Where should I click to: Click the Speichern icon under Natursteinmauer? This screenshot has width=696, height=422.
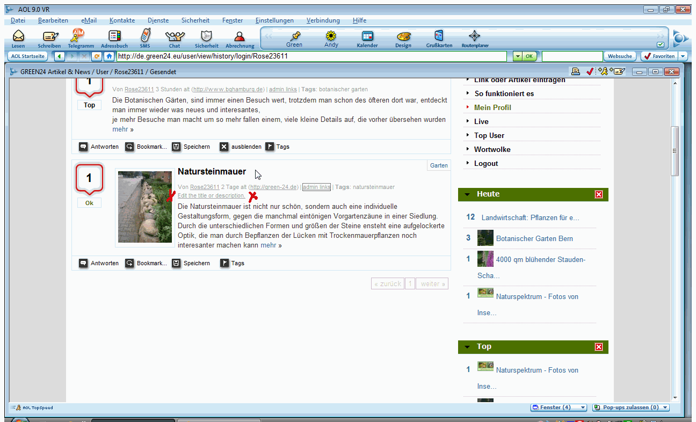tap(176, 263)
